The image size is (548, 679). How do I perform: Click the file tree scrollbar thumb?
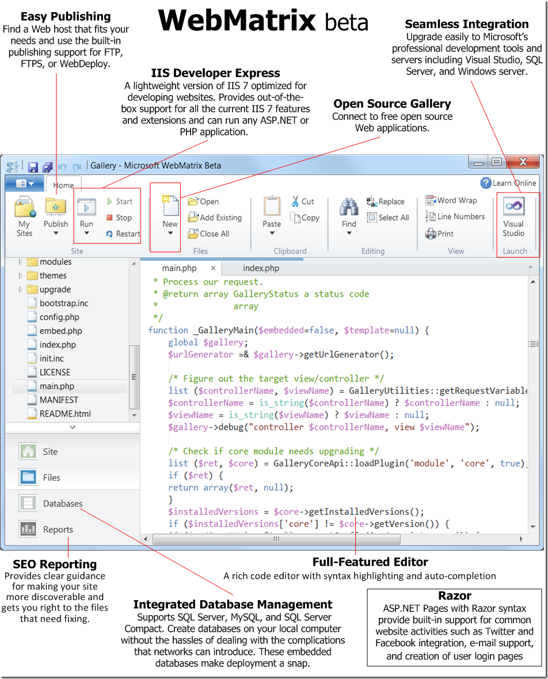(134, 377)
